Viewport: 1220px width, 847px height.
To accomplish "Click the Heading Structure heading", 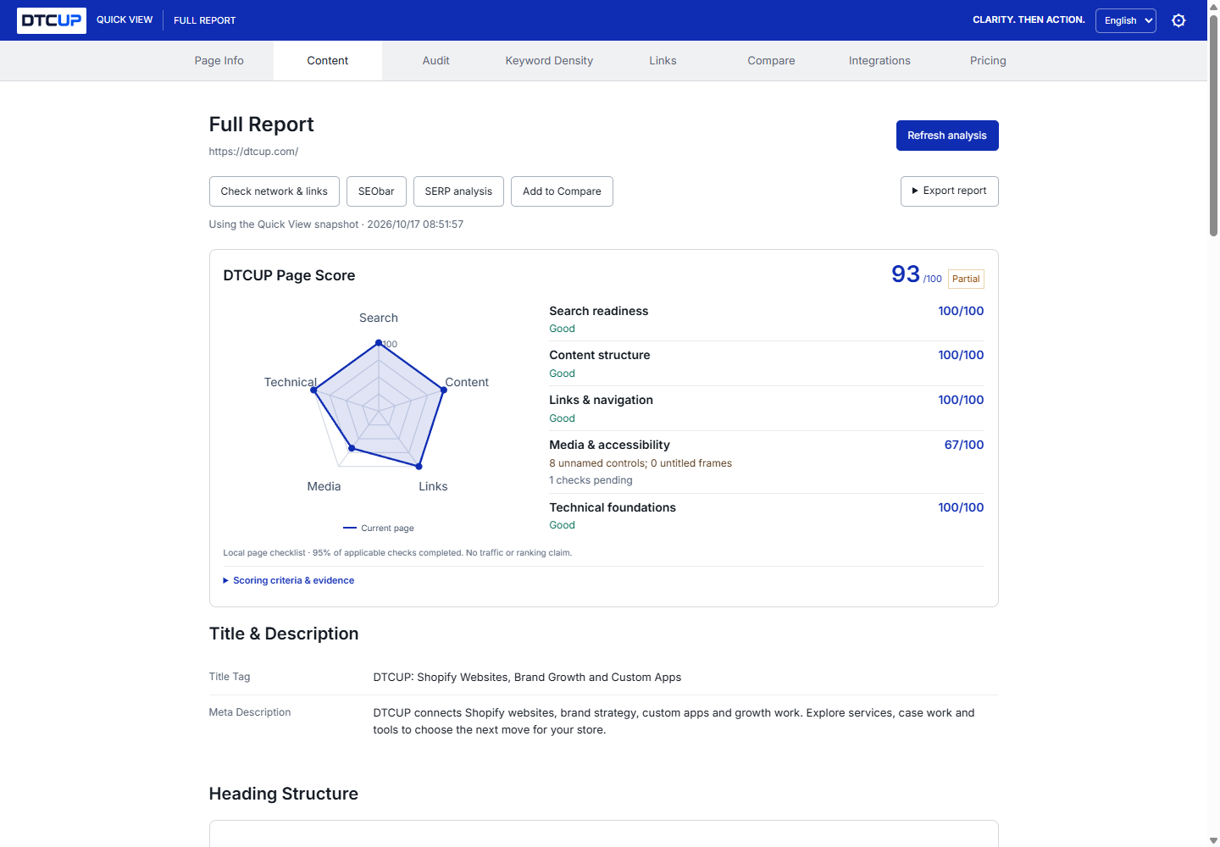I will [284, 794].
